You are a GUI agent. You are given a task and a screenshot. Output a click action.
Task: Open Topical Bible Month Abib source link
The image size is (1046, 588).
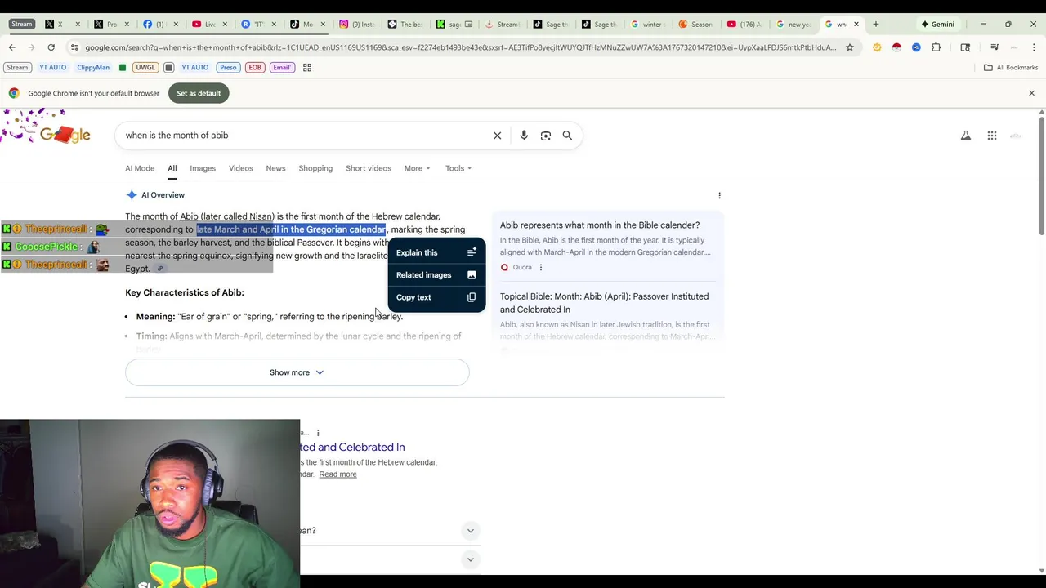[x=605, y=303]
